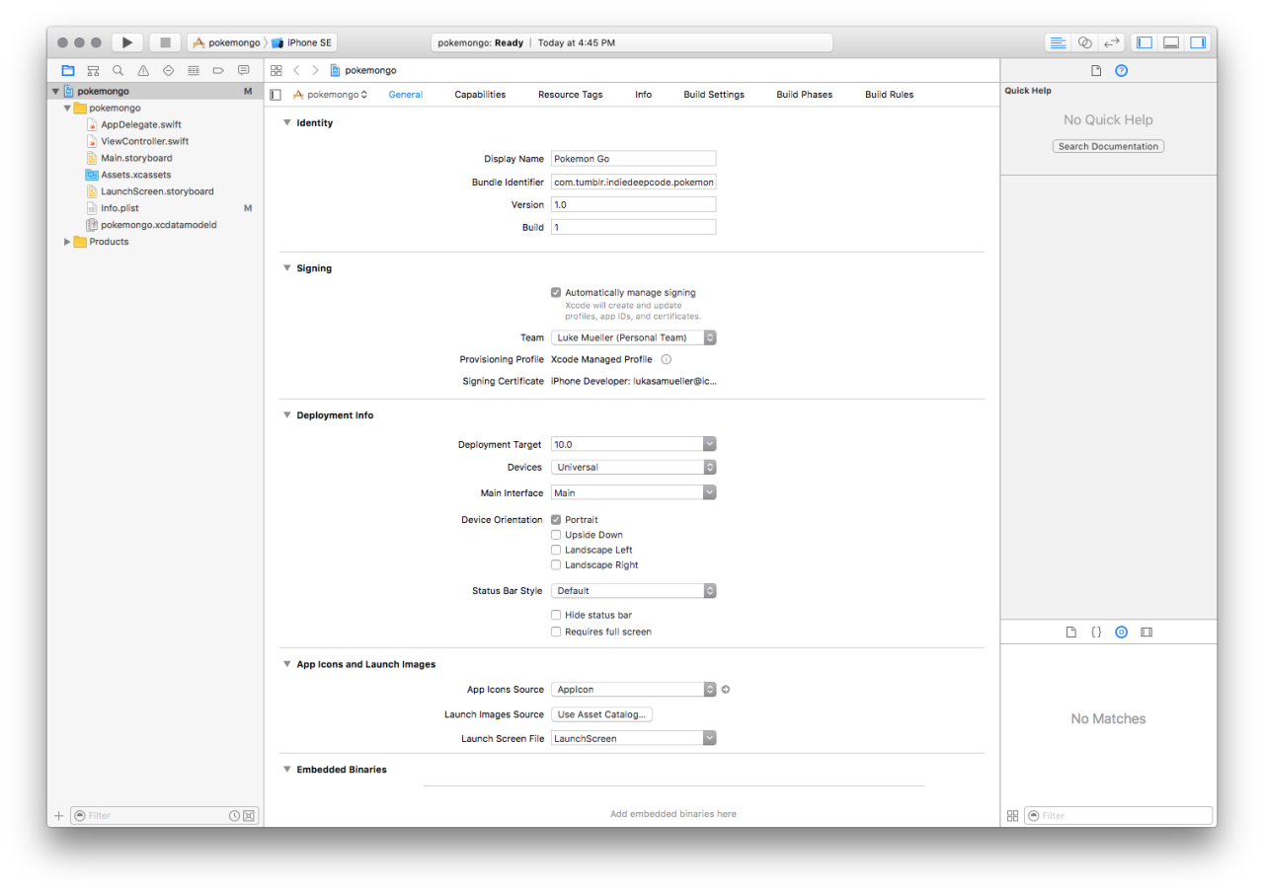Uncheck Automatically manage signing

point(556,292)
